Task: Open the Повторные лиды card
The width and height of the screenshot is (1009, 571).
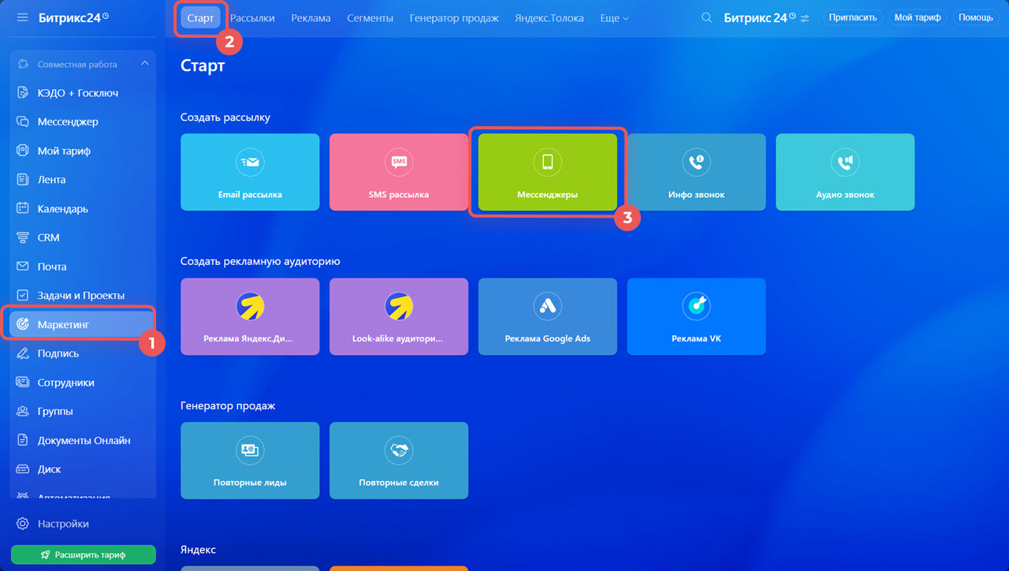Action: click(250, 461)
